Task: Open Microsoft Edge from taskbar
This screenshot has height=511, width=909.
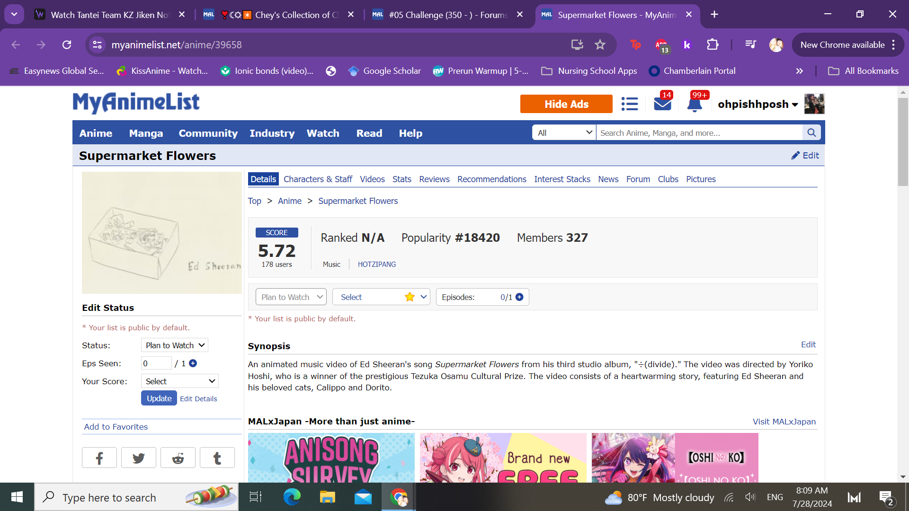Action: click(x=292, y=497)
